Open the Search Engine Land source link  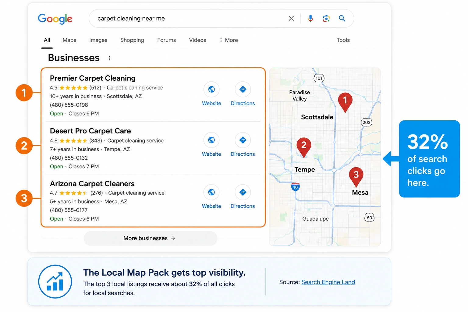pyautogui.click(x=328, y=282)
